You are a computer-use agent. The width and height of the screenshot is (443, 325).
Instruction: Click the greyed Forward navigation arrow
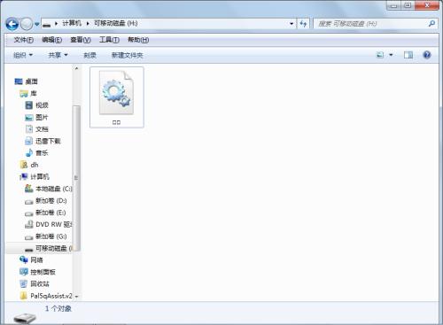[x=27, y=24]
